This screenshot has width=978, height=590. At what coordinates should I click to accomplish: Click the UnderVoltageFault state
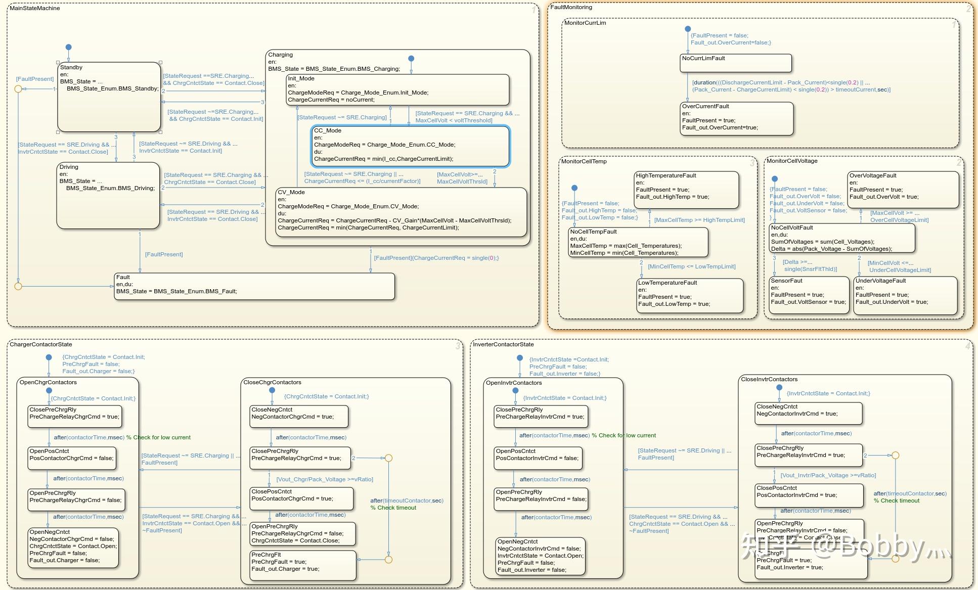905,296
